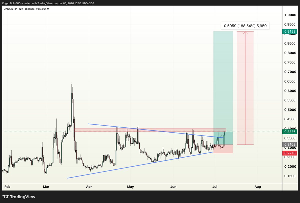
Task: Click the May label on time axis
Action: (130, 187)
